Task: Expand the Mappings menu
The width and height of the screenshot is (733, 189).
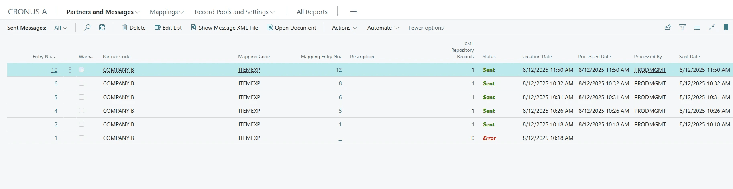Action: tap(167, 12)
